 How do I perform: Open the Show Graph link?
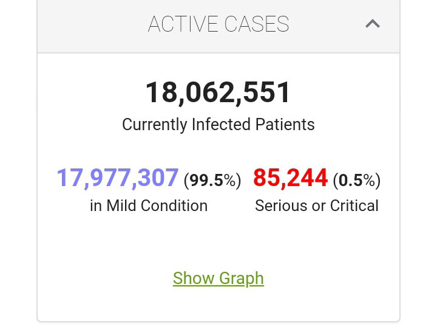click(x=218, y=278)
